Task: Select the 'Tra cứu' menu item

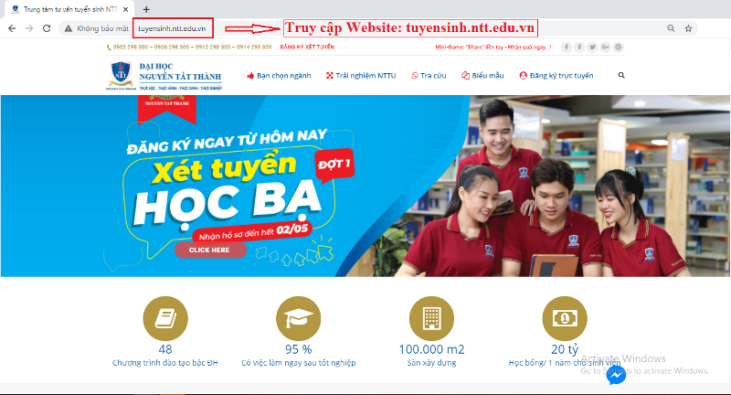Action: pyautogui.click(x=431, y=76)
